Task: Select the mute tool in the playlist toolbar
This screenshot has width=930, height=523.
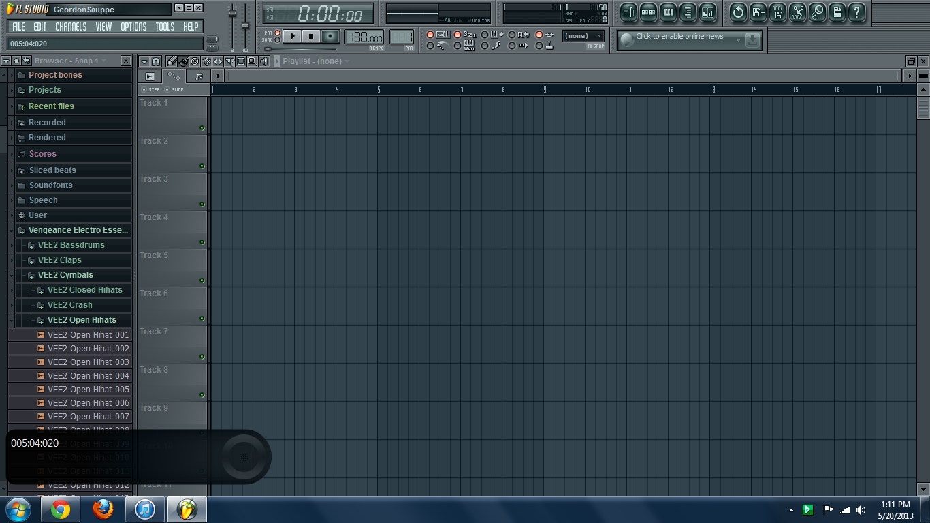Action: pyautogui.click(x=206, y=61)
